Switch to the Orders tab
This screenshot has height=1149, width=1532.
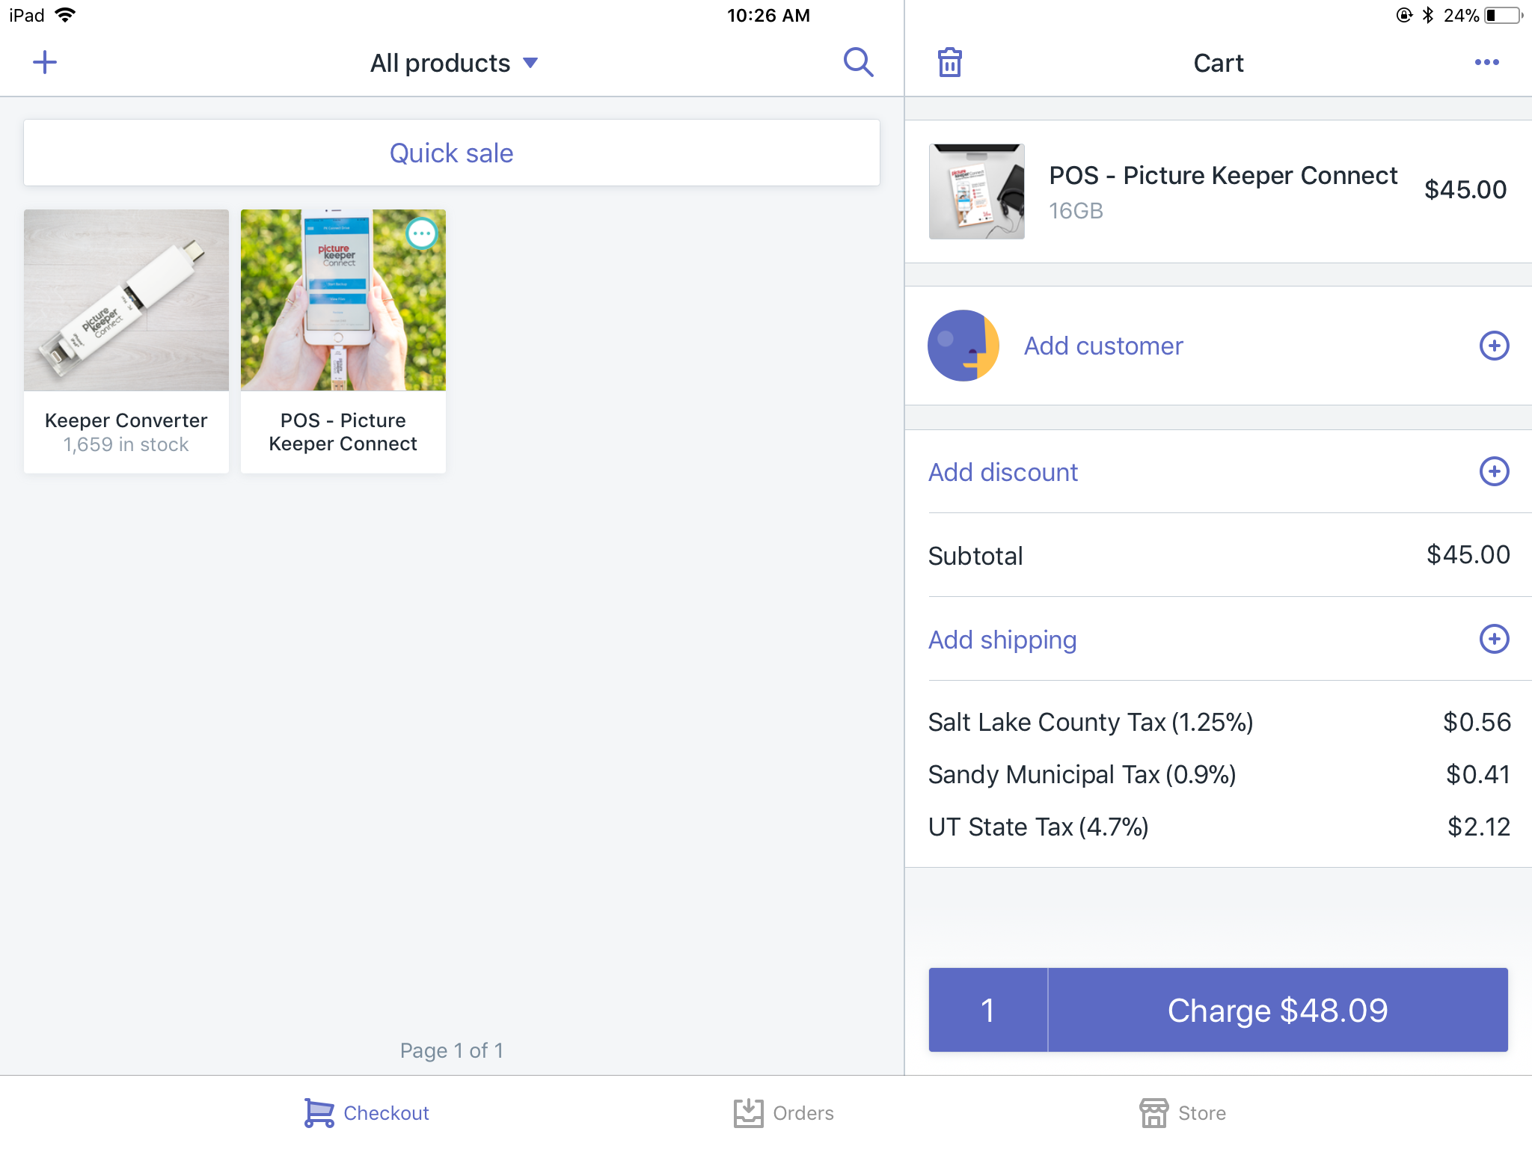pyautogui.click(x=783, y=1113)
